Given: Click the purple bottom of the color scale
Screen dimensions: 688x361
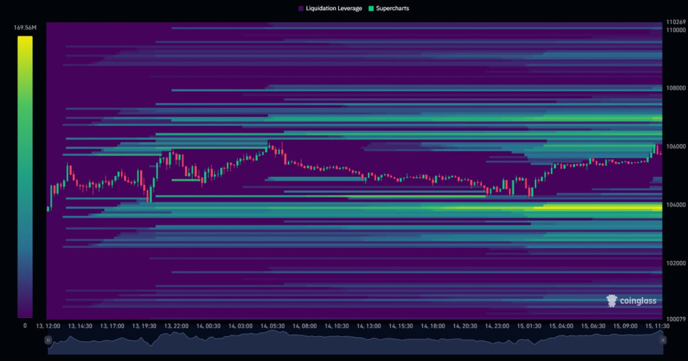Looking at the screenshot, I should [x=25, y=313].
